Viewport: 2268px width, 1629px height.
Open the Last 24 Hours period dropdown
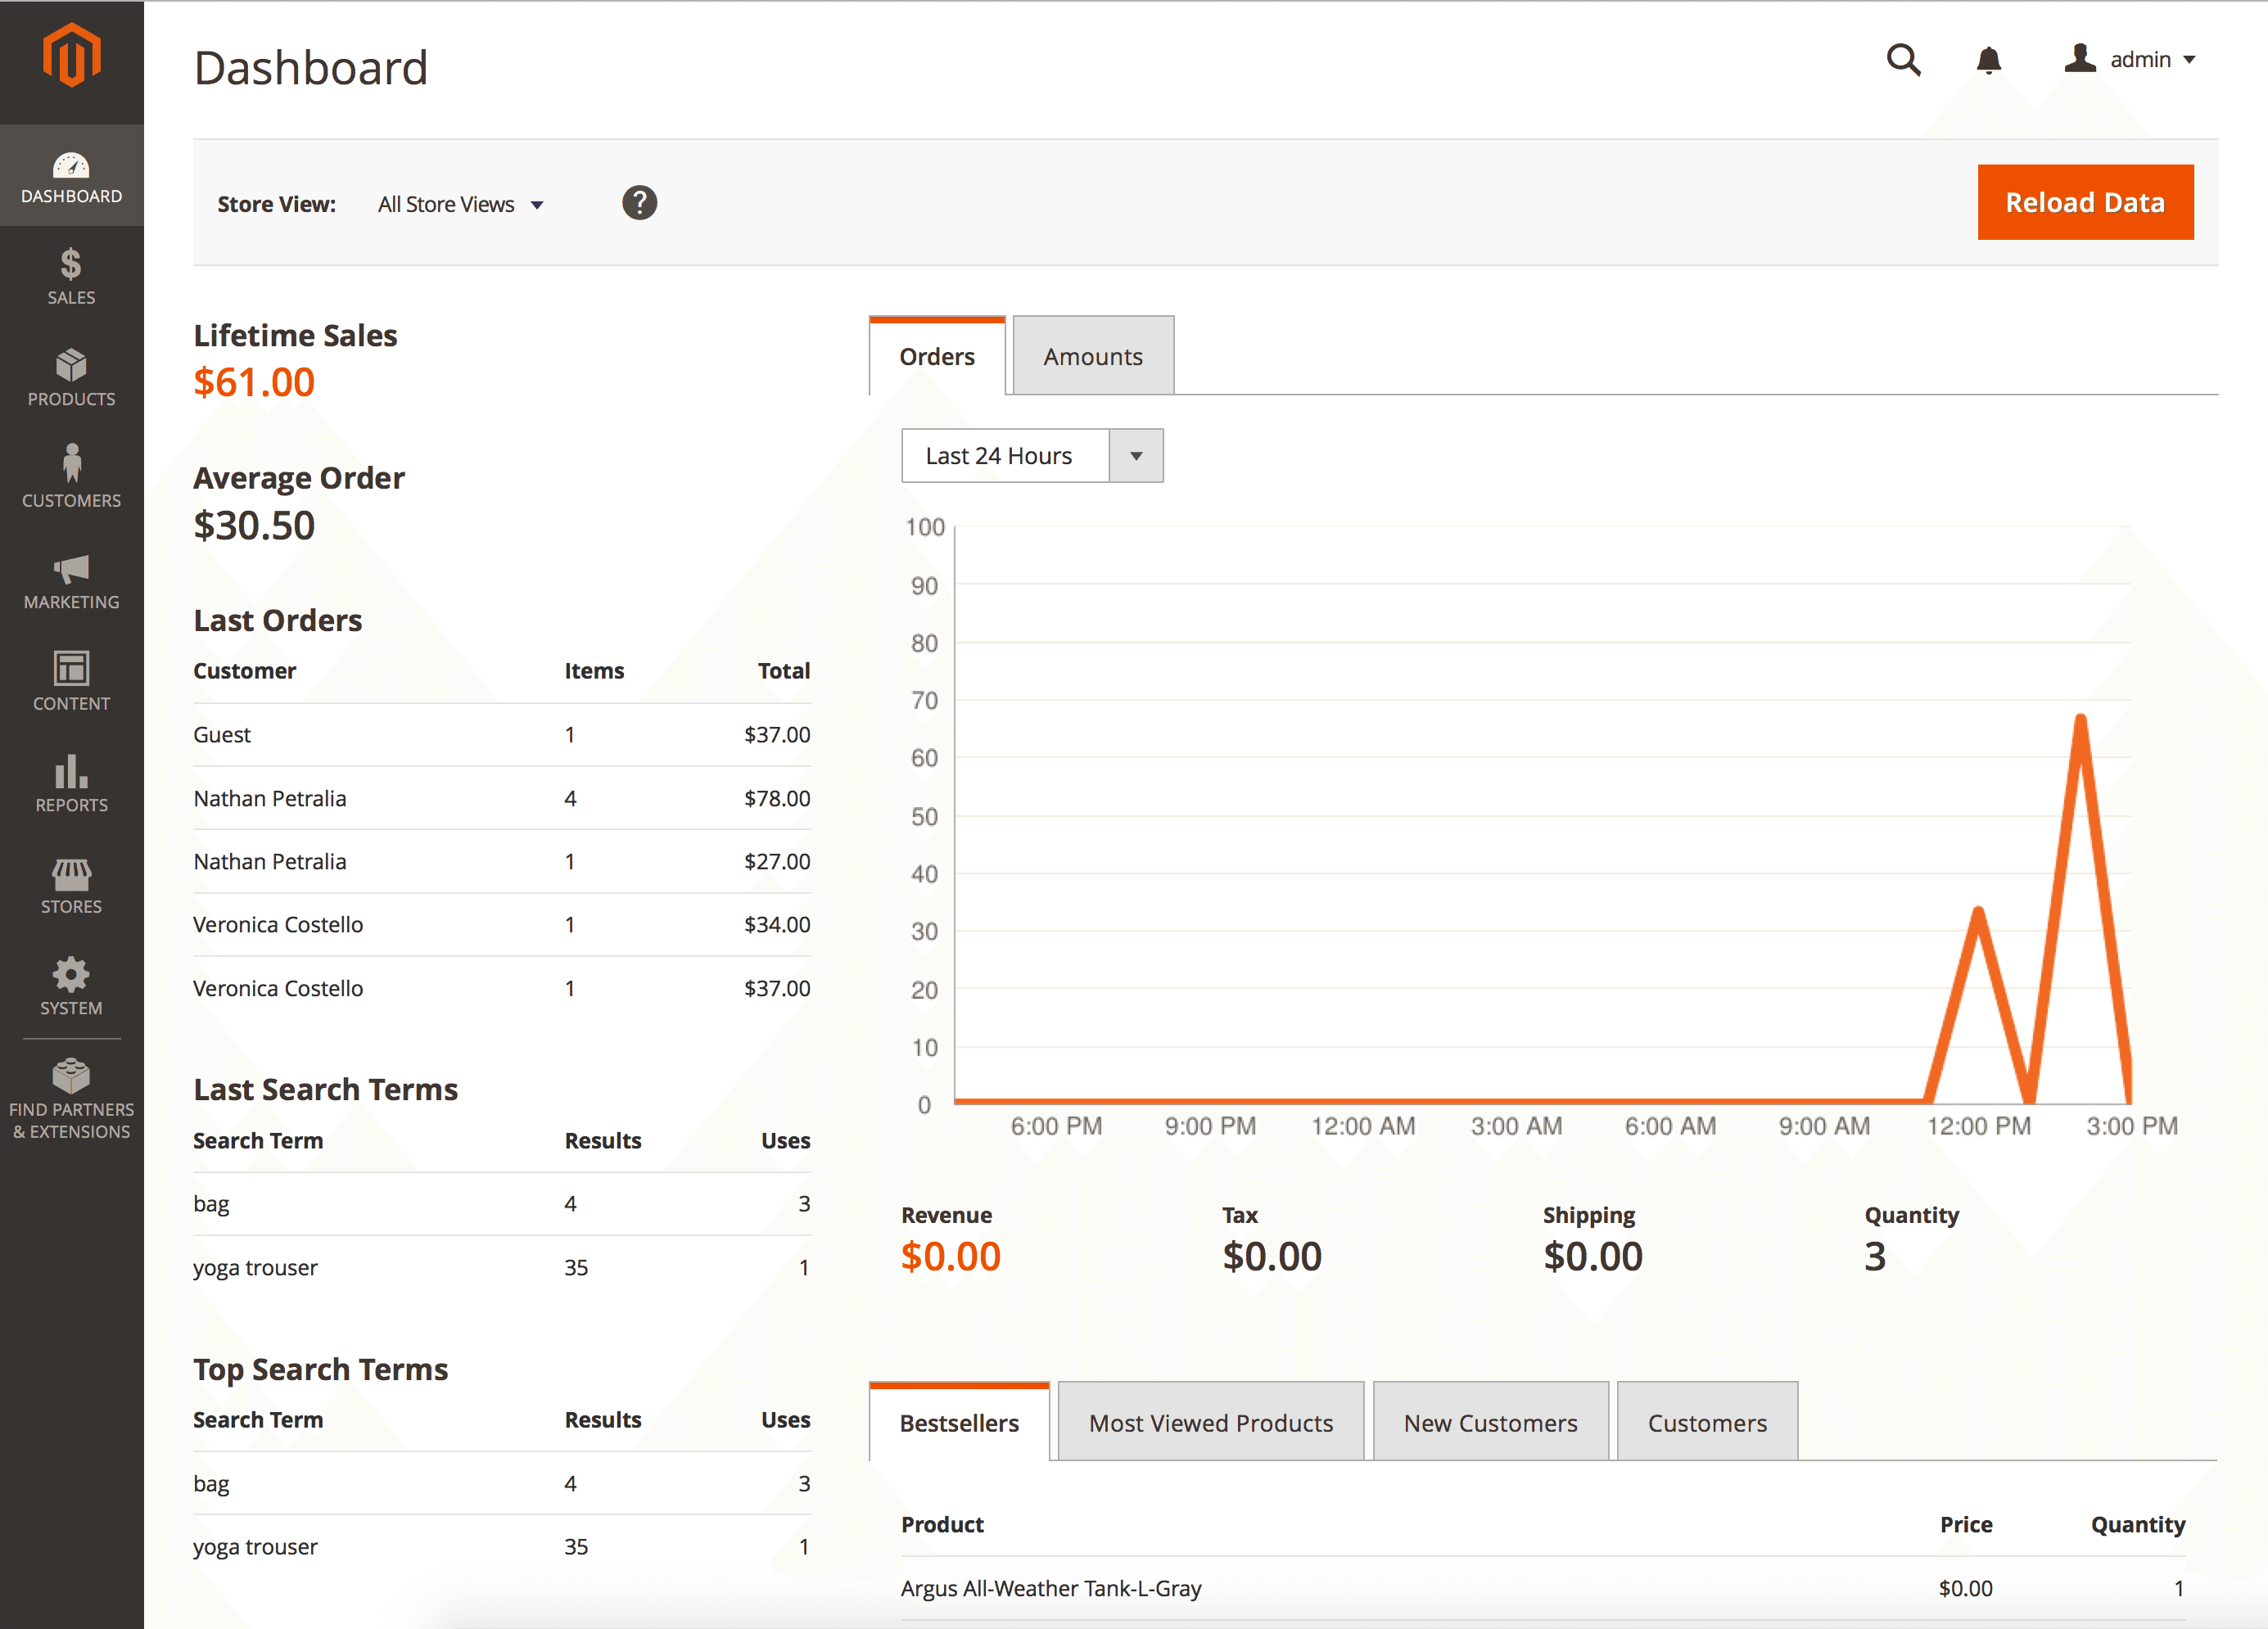click(x=1032, y=456)
